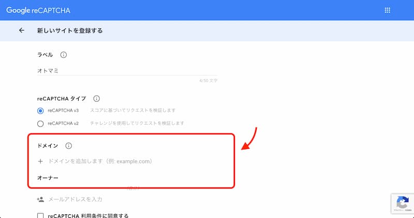The image size is (414, 218).
Task: Click the Google reCAPTCHA logo
Action: (x=38, y=10)
